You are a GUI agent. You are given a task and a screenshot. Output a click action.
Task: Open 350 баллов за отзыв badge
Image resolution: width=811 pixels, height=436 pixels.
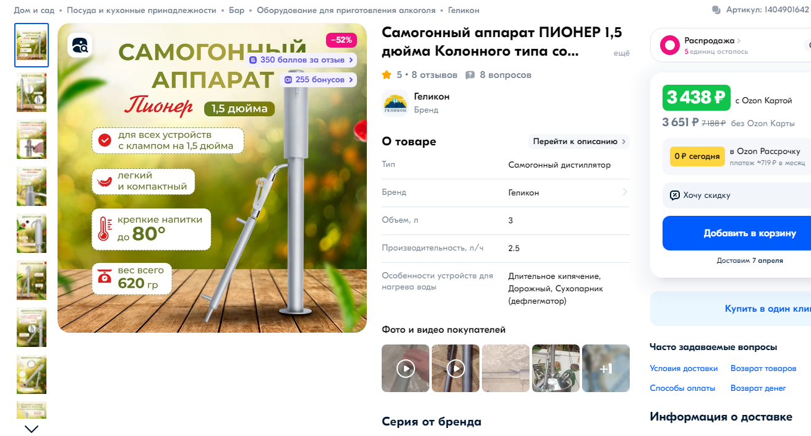301,60
